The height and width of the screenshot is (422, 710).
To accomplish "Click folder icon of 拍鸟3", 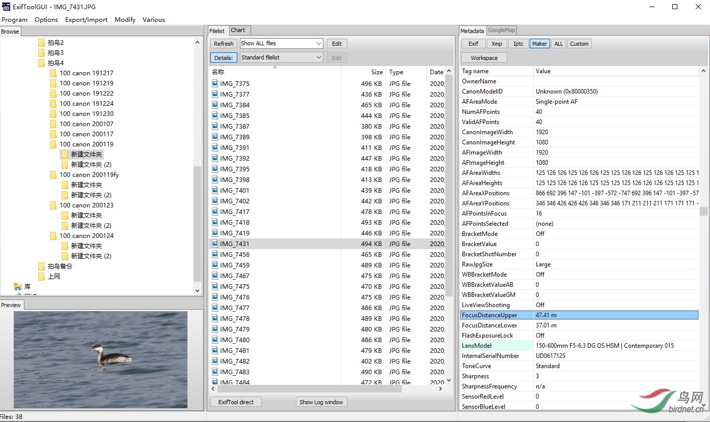I will (41, 53).
